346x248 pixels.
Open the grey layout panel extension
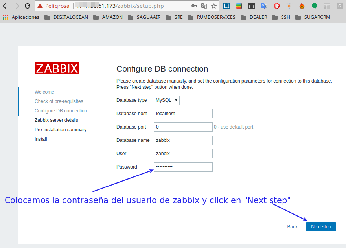pos(327,6)
